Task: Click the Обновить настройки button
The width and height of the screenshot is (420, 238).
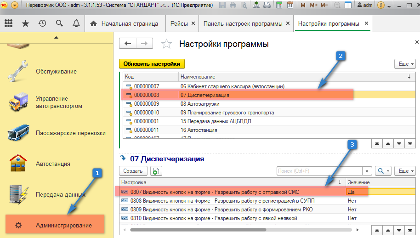Action: point(151,64)
